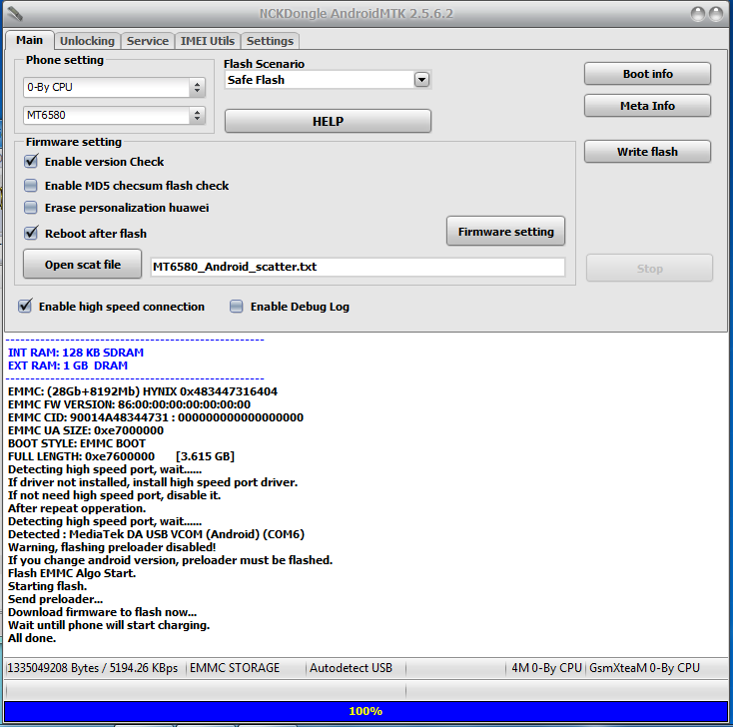Viewport: 733px width, 727px height.
Task: Click the '4M 0-By CPU' status entry
Action: [x=546, y=668]
